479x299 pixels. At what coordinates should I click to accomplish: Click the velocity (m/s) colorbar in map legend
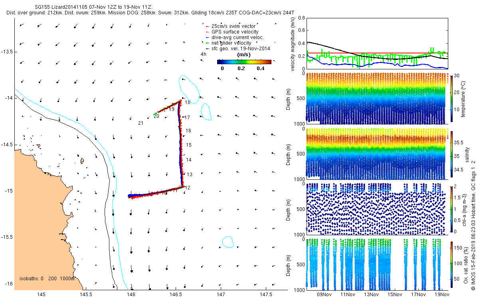[x=244, y=62]
